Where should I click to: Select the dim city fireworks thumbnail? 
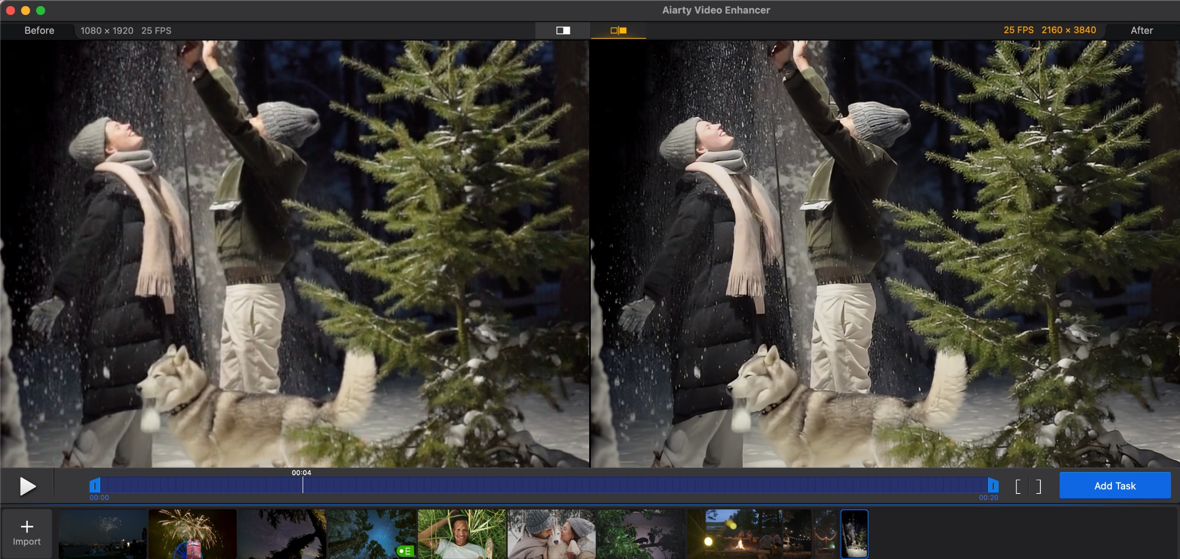(x=103, y=534)
